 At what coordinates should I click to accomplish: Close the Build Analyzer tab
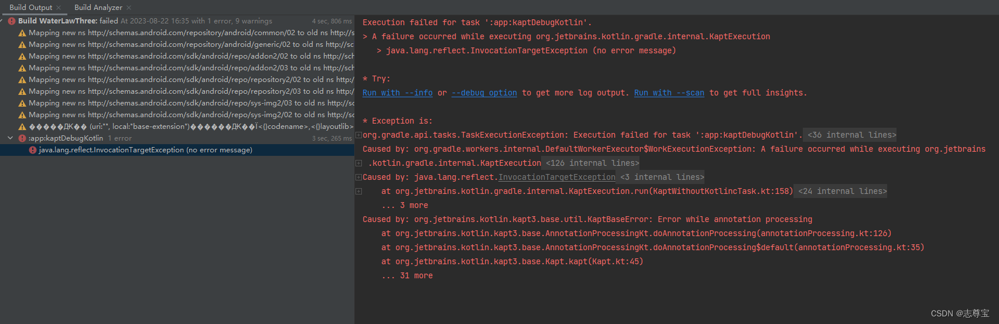tap(129, 8)
